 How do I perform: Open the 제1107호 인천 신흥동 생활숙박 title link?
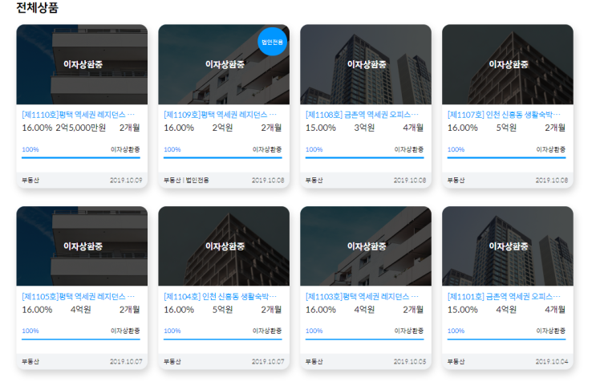[504, 115]
